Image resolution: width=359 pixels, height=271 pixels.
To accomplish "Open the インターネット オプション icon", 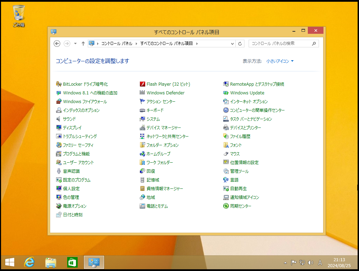I will 226,101.
